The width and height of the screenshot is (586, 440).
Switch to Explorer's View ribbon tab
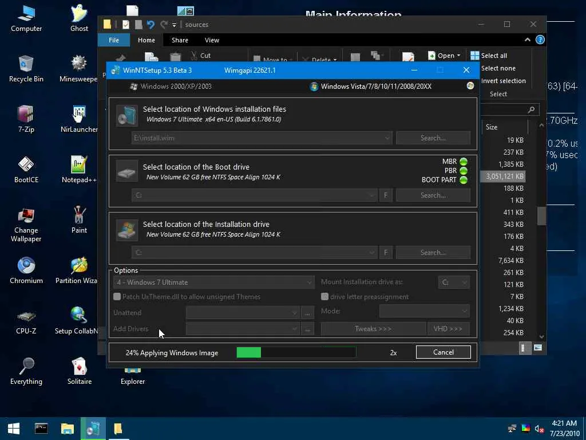click(x=212, y=40)
